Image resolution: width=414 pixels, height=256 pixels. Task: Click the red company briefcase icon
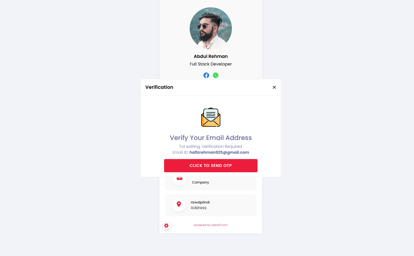click(180, 178)
